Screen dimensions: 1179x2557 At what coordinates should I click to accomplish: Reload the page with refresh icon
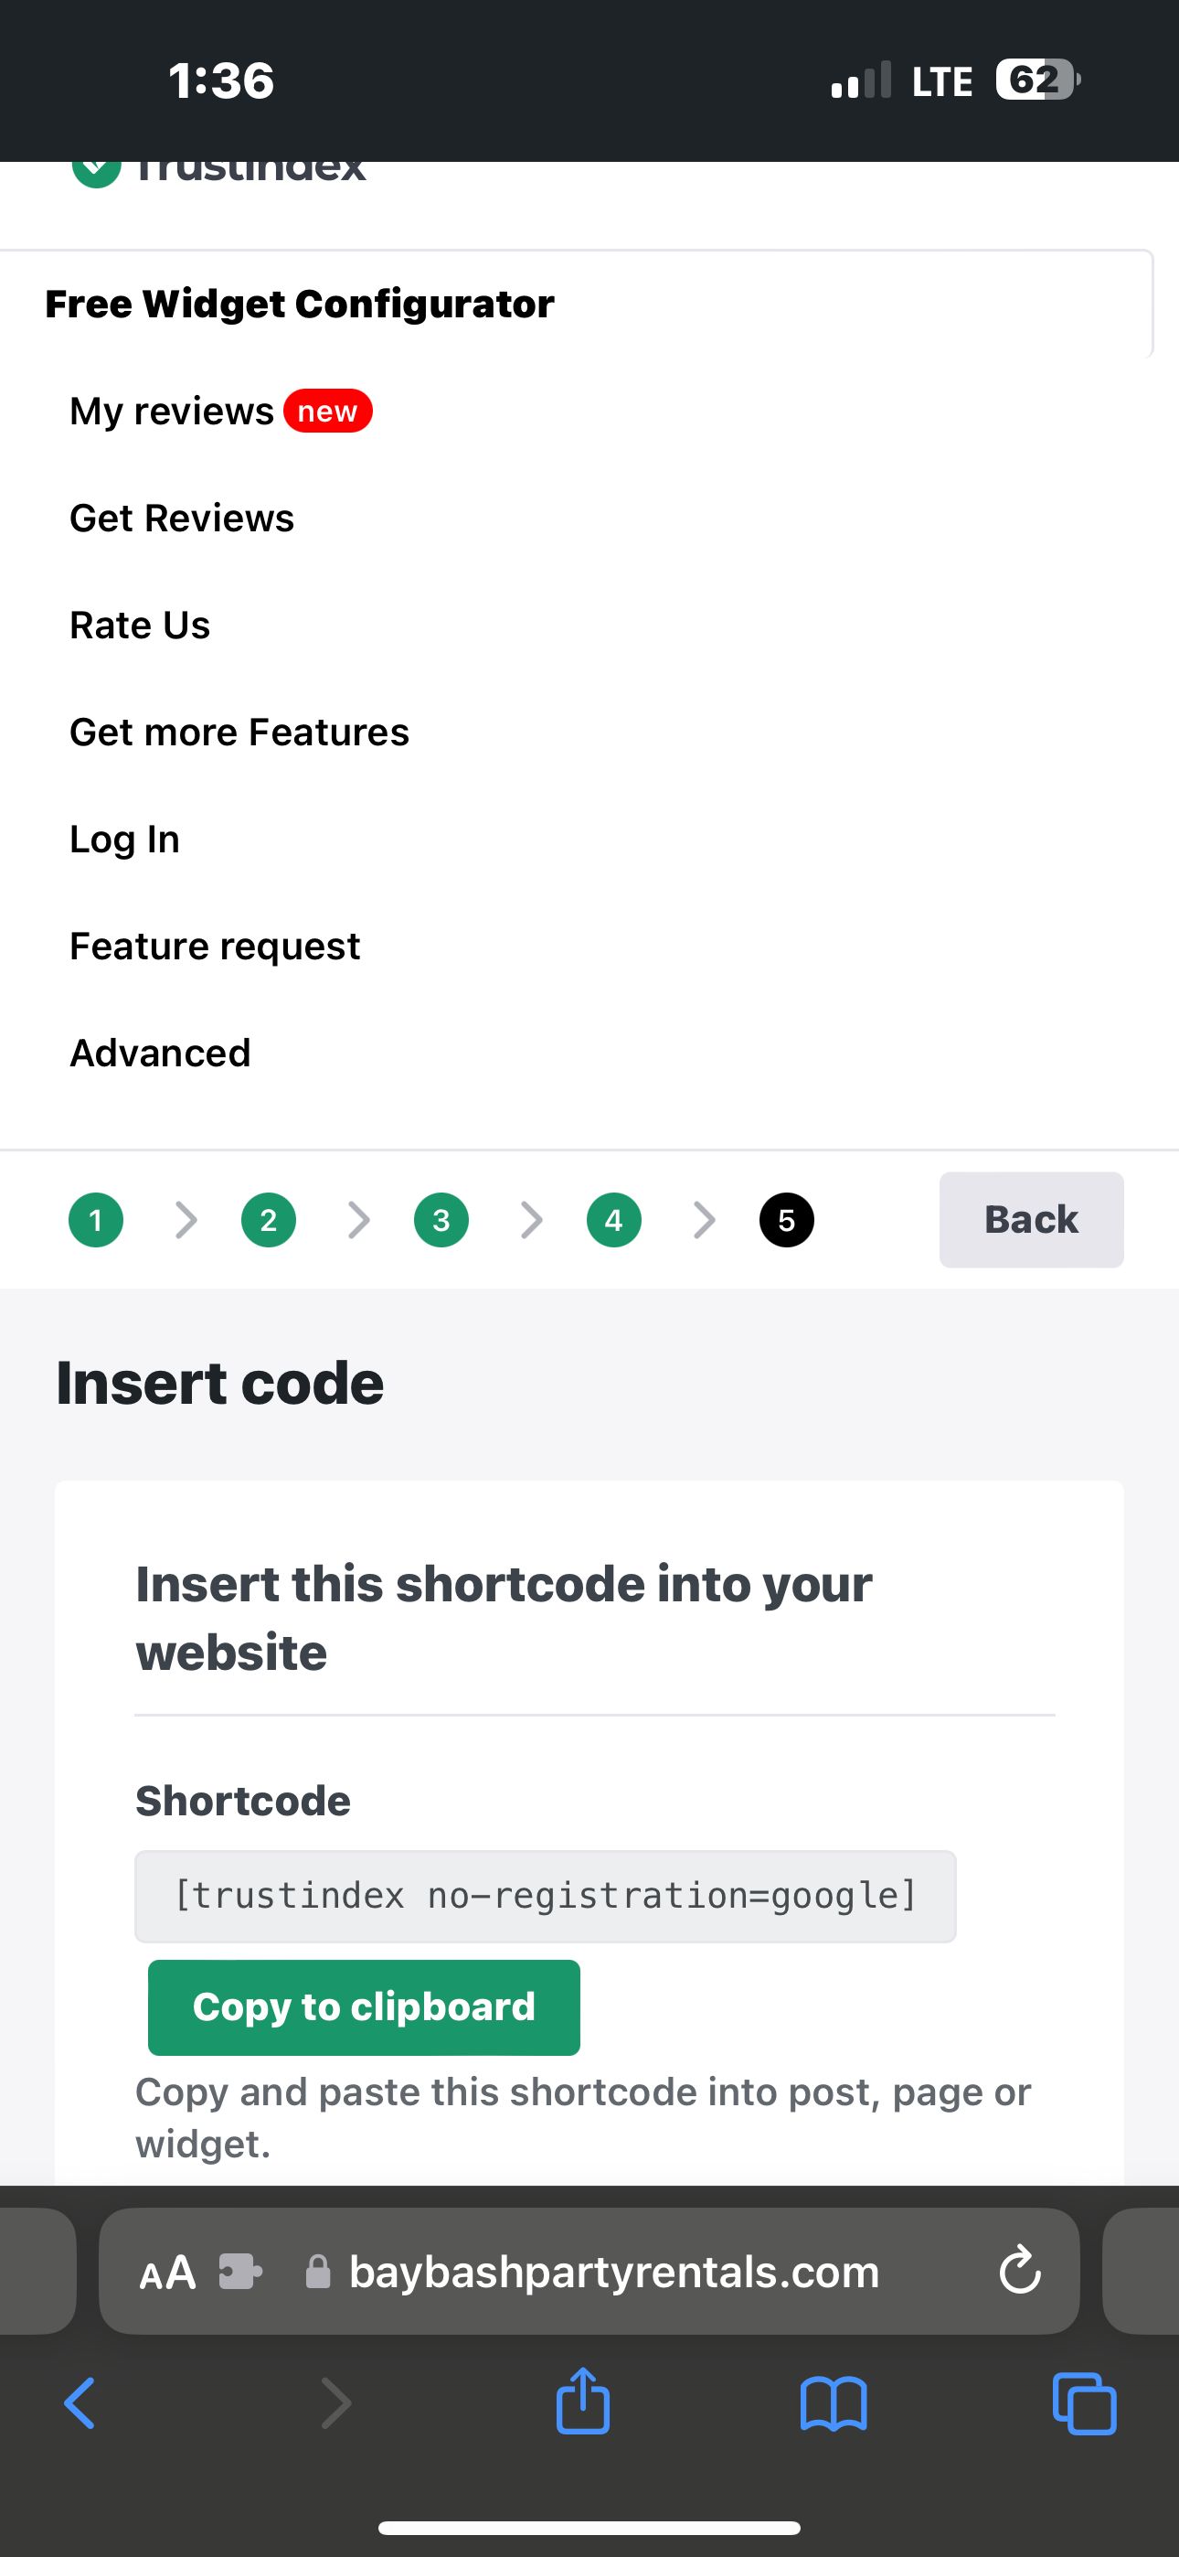click(x=1019, y=2270)
